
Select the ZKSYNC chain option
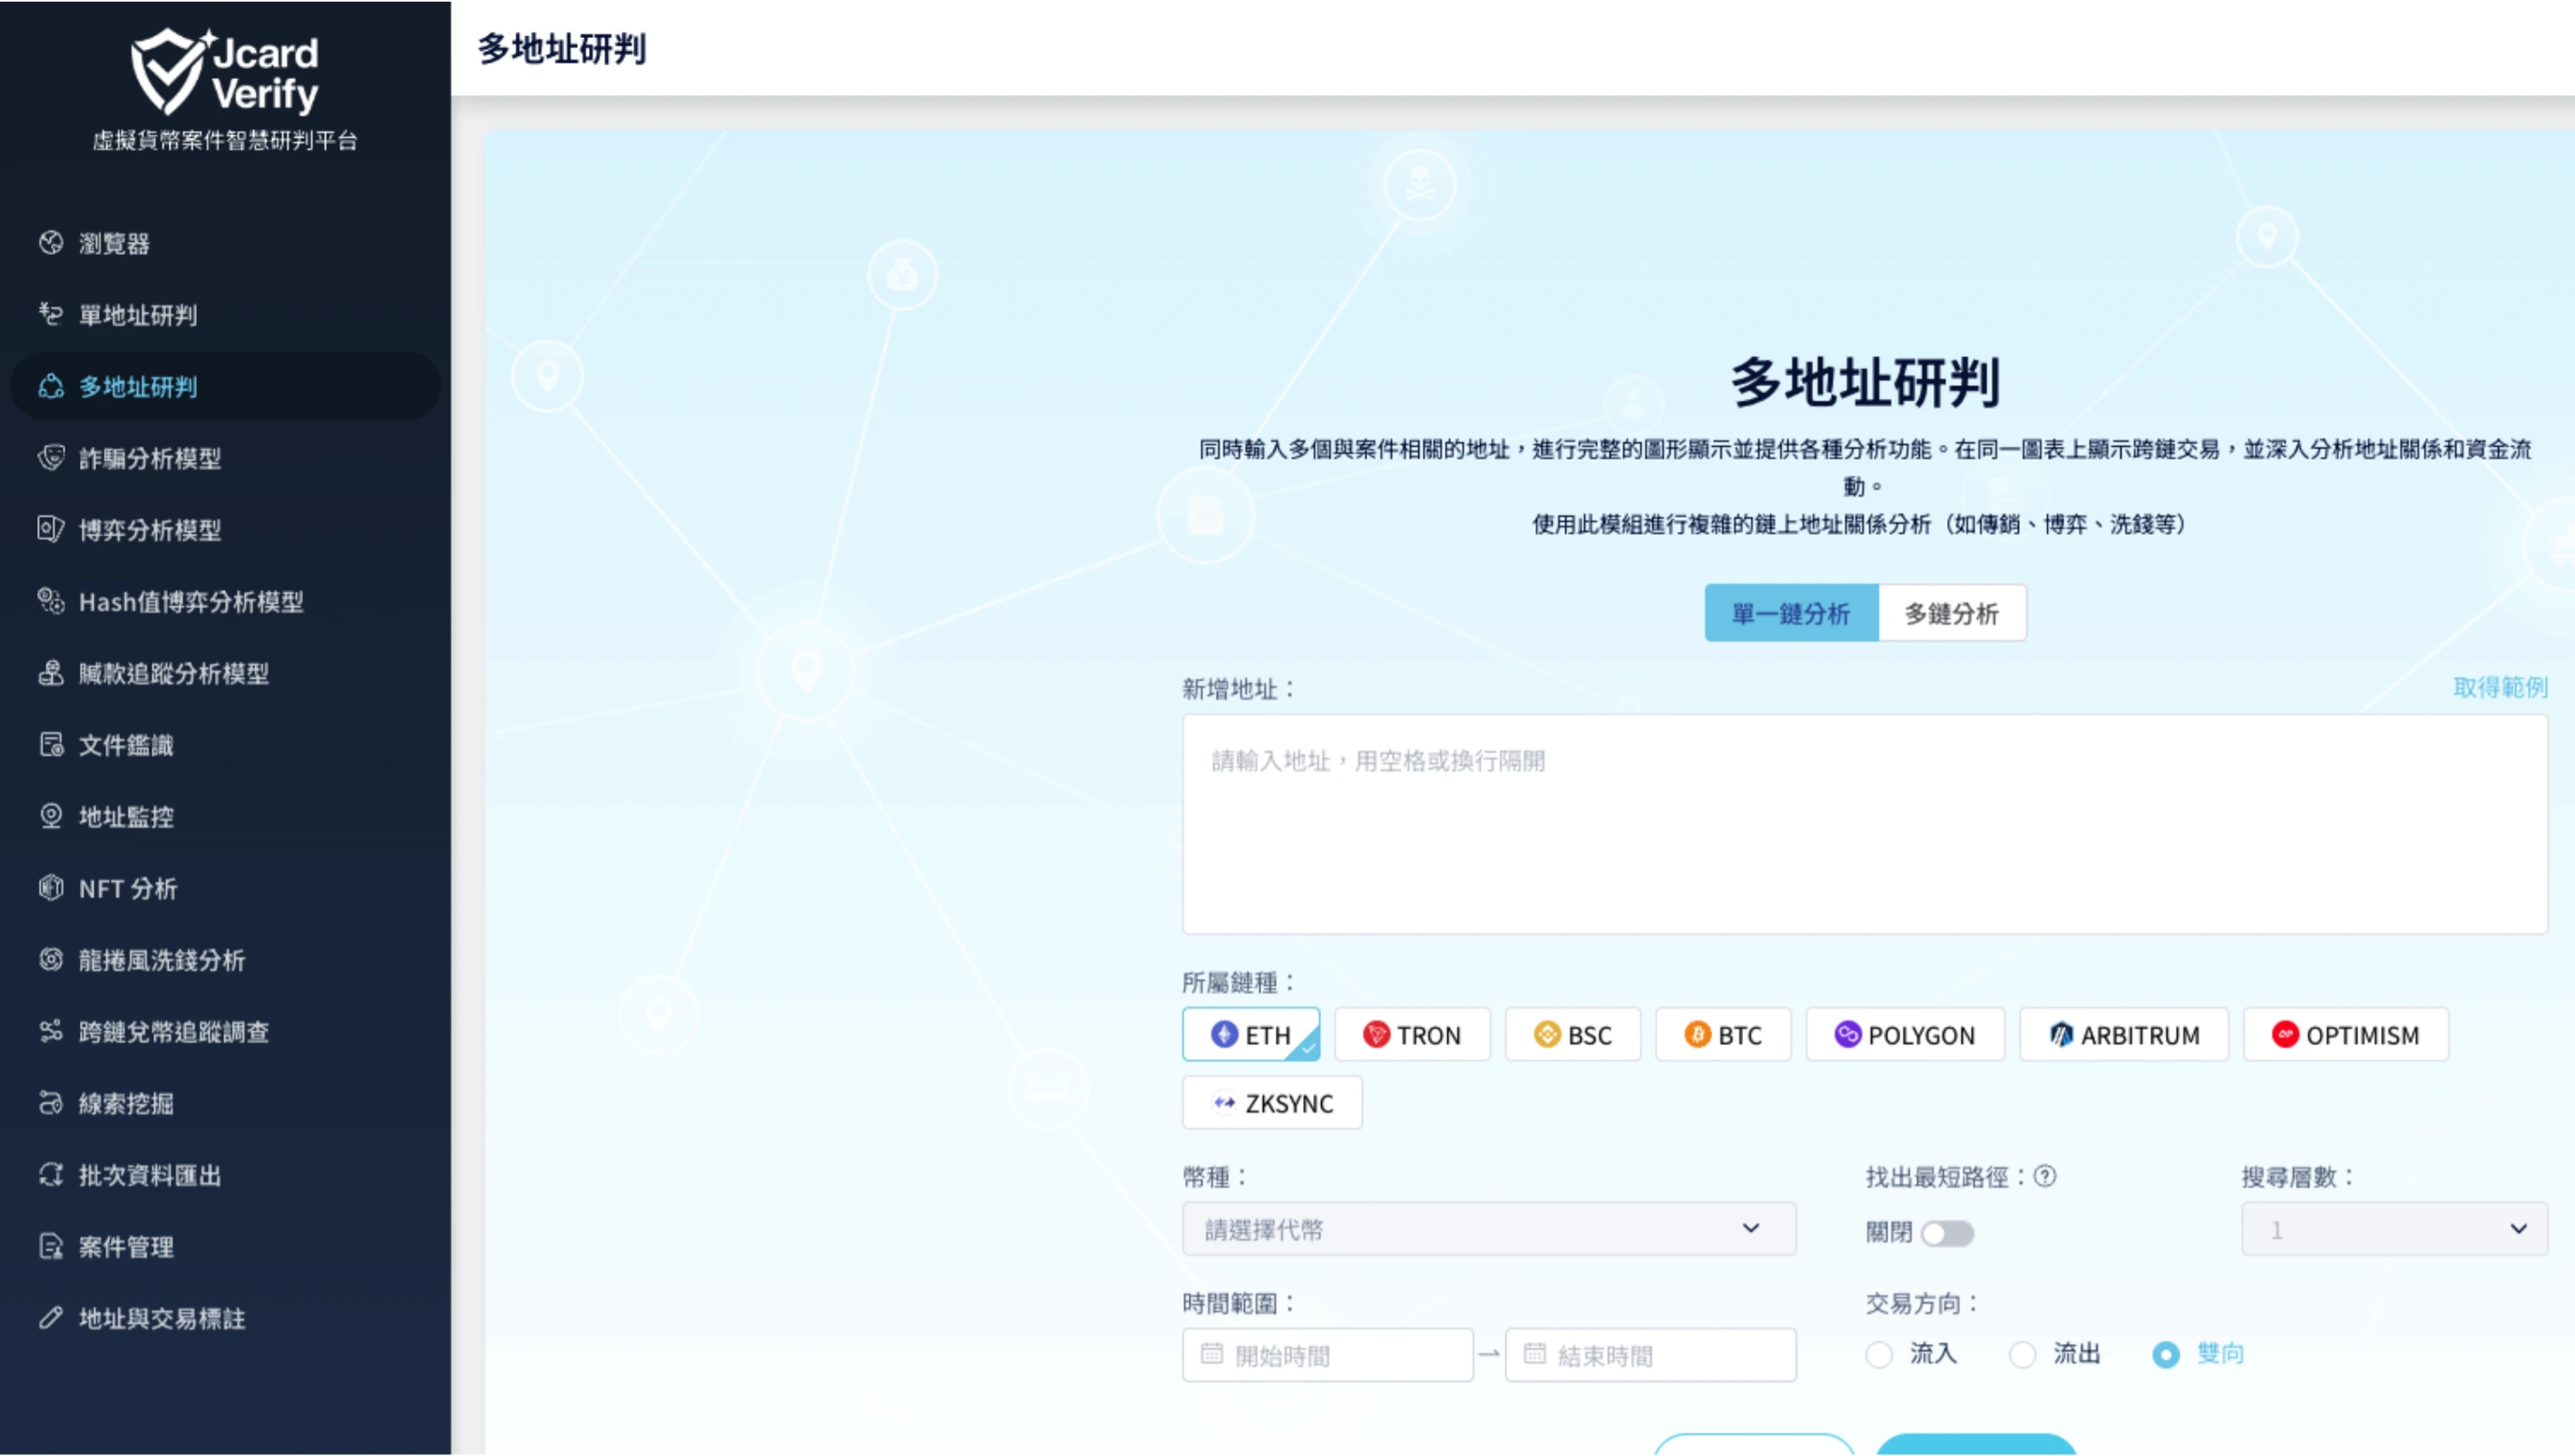(x=1272, y=1103)
